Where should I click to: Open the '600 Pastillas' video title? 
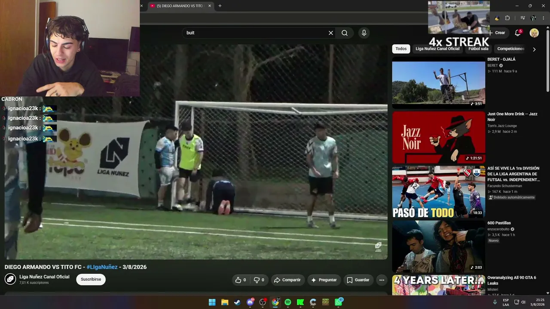499,223
